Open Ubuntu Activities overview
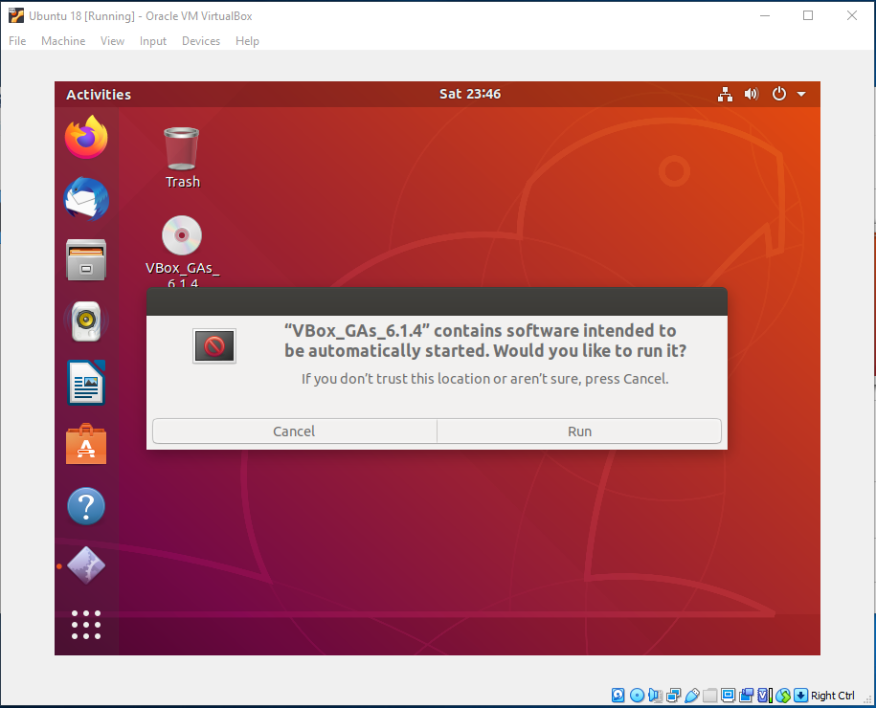The width and height of the screenshot is (876, 708). tap(99, 95)
